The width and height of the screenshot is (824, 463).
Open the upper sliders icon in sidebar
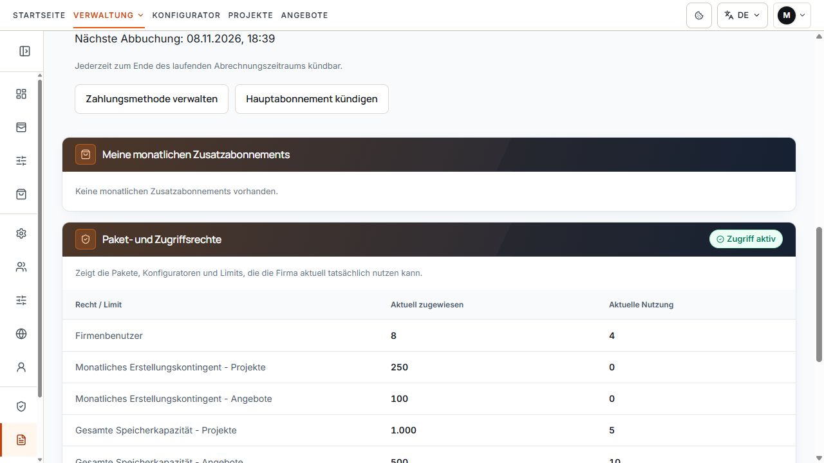(x=21, y=161)
